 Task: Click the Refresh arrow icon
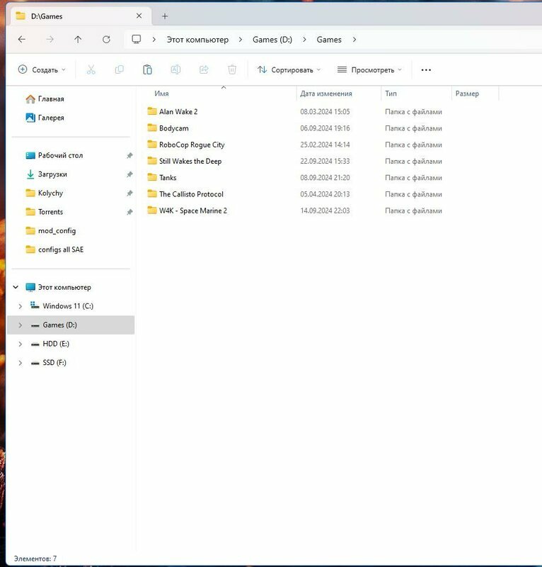click(x=106, y=40)
